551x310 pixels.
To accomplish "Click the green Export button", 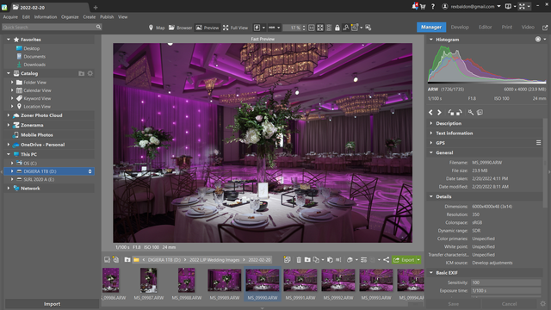I will point(404,260).
